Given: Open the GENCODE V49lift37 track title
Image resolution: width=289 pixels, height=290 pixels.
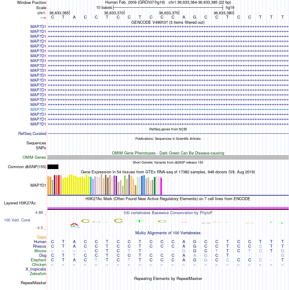Looking at the screenshot, I should tap(168, 22).
